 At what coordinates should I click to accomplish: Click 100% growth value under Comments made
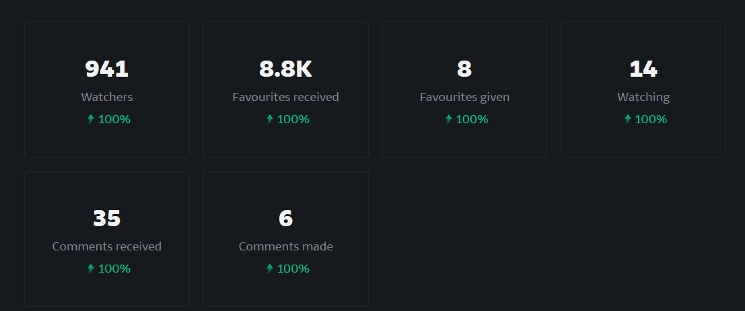[x=293, y=269]
